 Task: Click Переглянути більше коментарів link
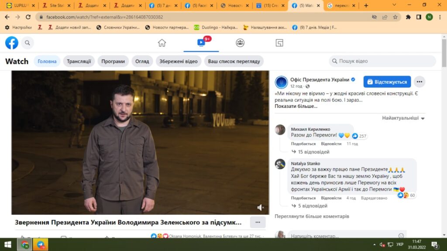tap(312, 216)
